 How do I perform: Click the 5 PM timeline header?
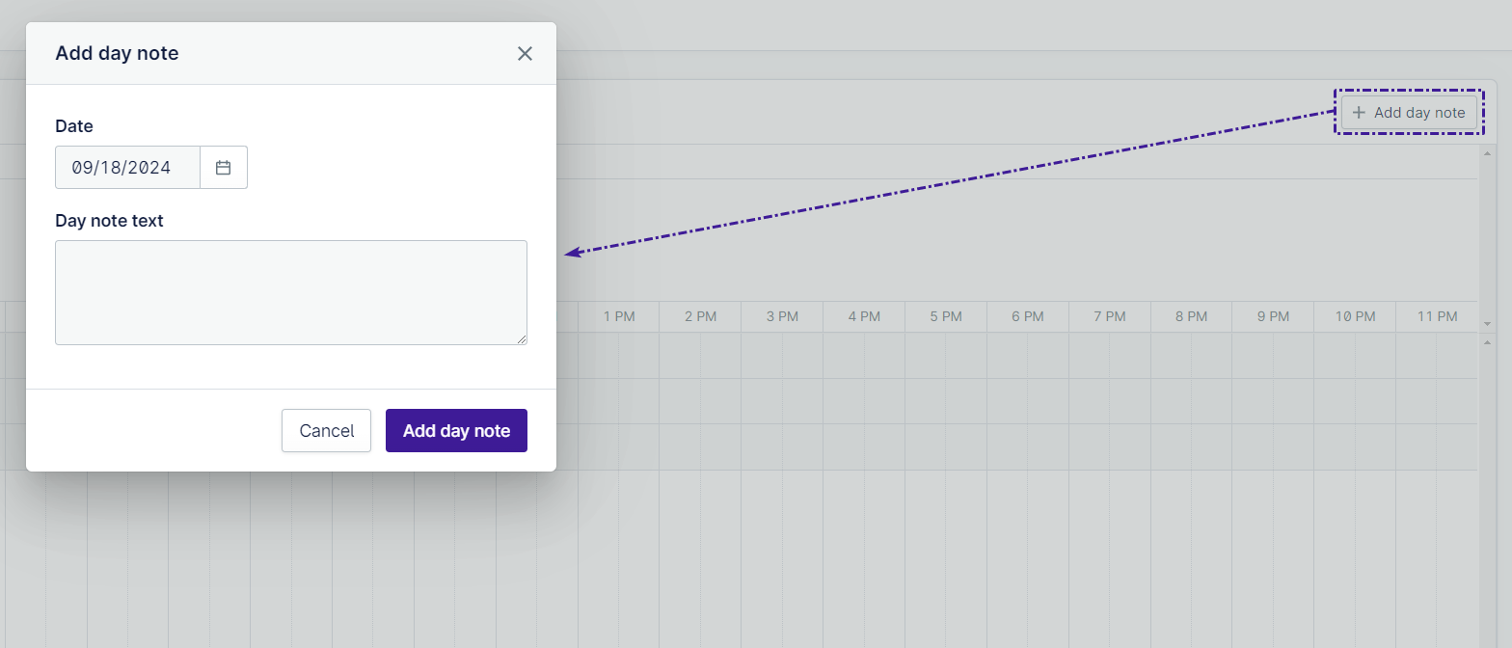(x=947, y=316)
